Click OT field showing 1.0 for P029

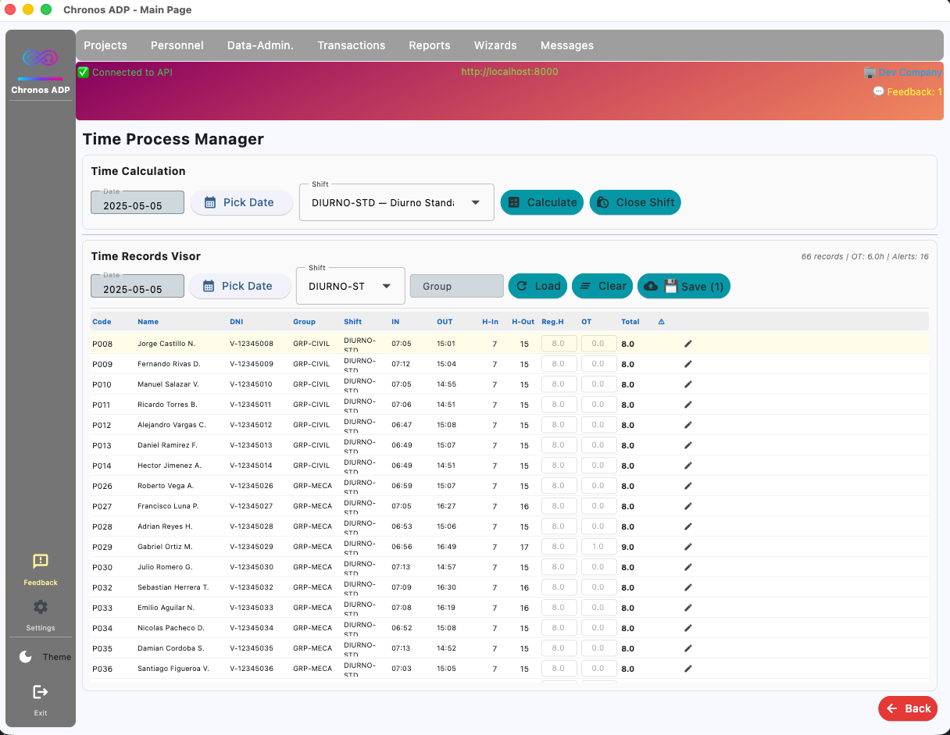tap(599, 547)
